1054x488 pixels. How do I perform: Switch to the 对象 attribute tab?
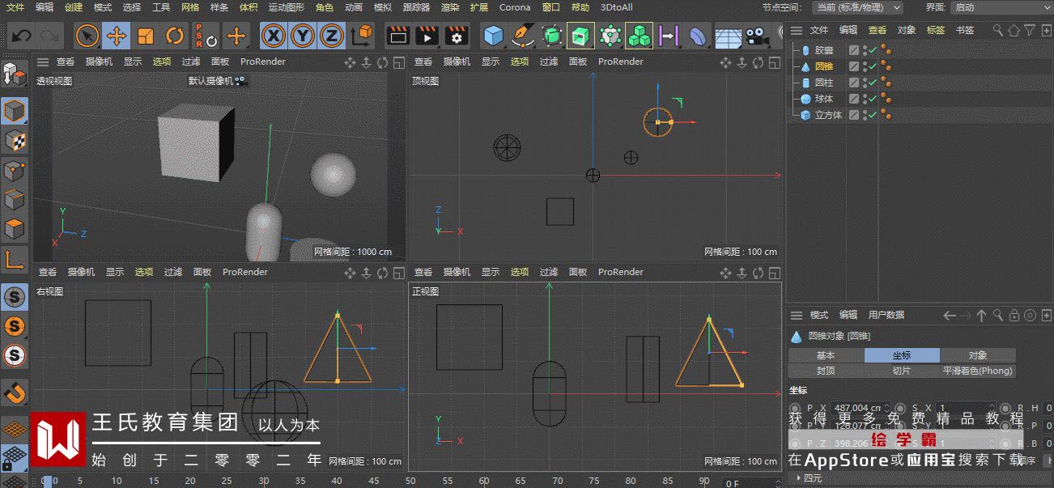pos(978,355)
